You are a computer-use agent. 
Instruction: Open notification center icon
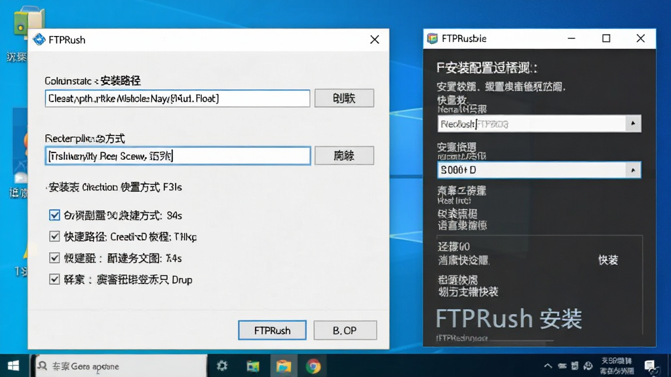coord(651,366)
